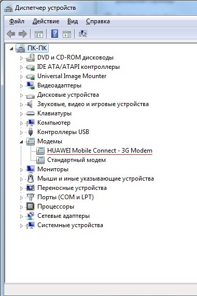The image size is (197, 296).
Task: Expand the Процессоры arrow
Action: point(21,207)
